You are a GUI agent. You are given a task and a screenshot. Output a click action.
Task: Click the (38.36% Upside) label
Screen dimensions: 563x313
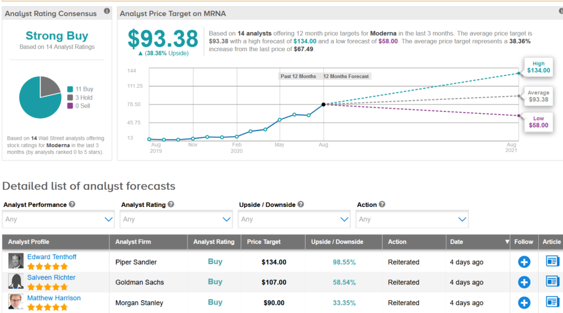click(x=167, y=53)
